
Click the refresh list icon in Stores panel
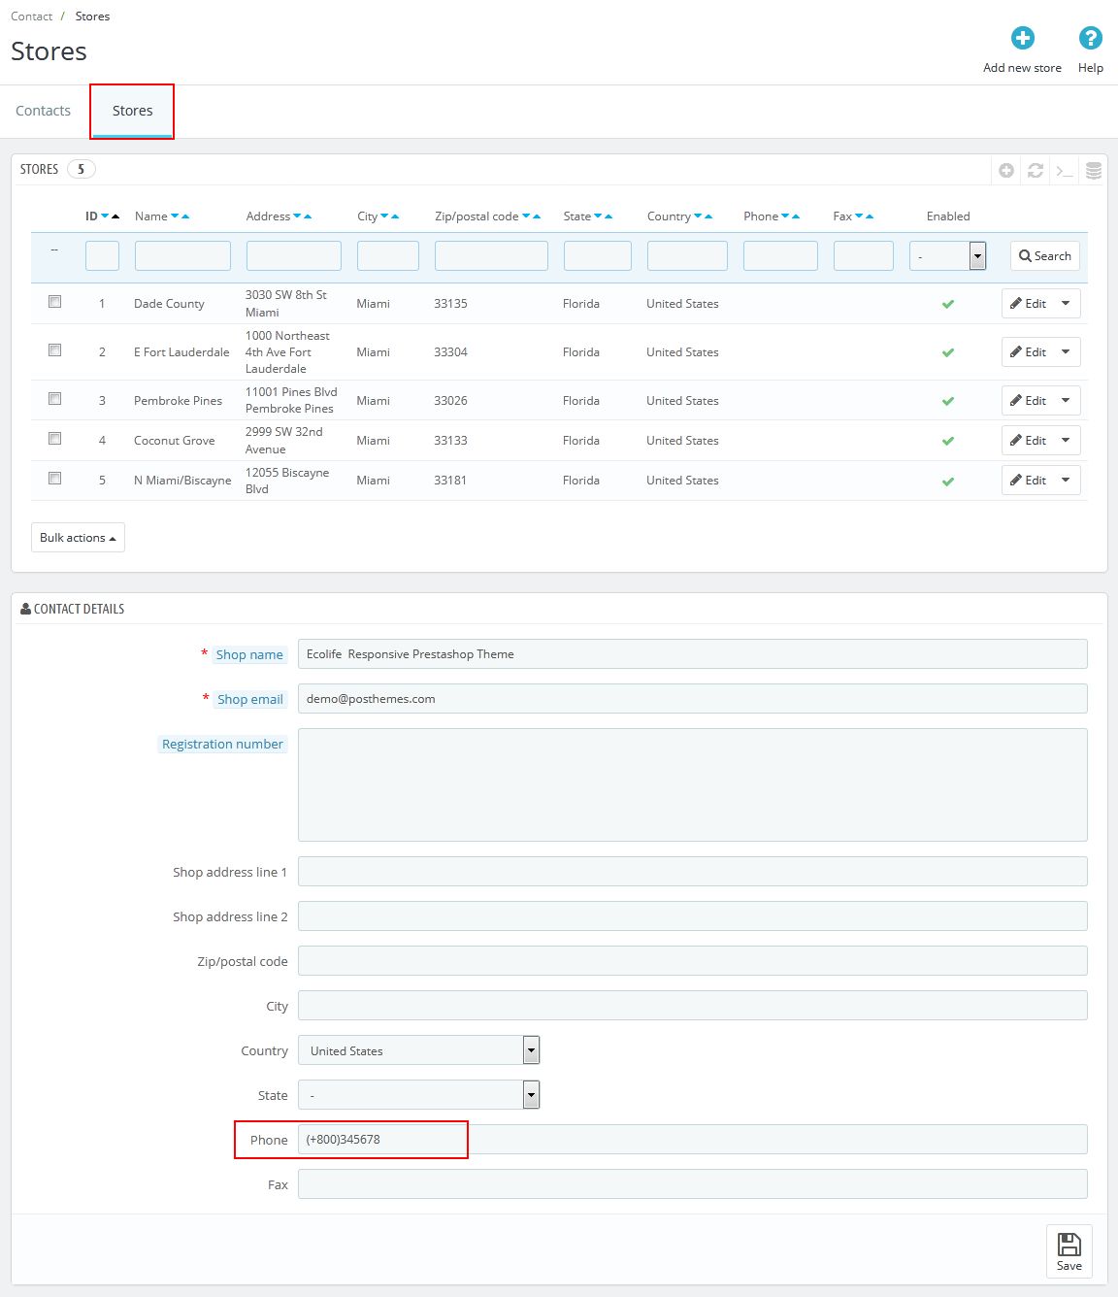click(1036, 171)
